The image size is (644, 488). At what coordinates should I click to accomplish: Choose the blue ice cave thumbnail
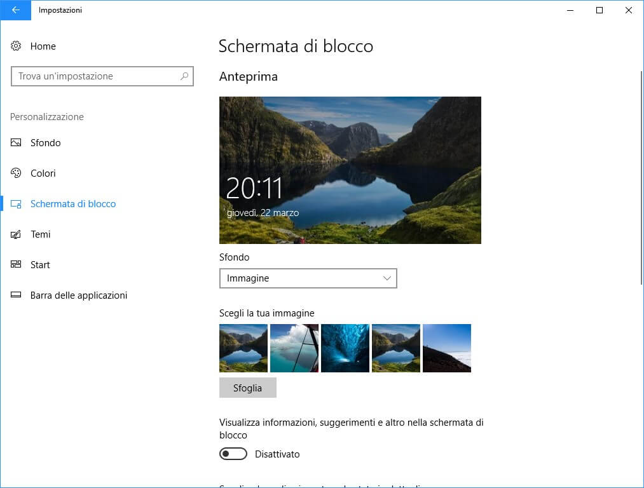coord(345,348)
